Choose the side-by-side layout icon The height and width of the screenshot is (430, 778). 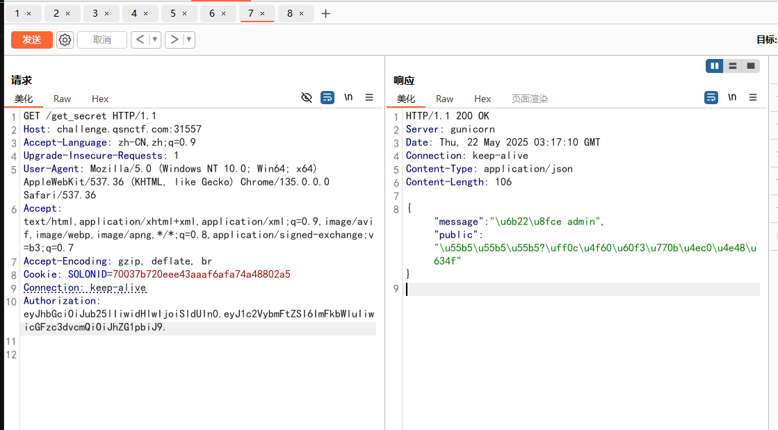tap(715, 65)
